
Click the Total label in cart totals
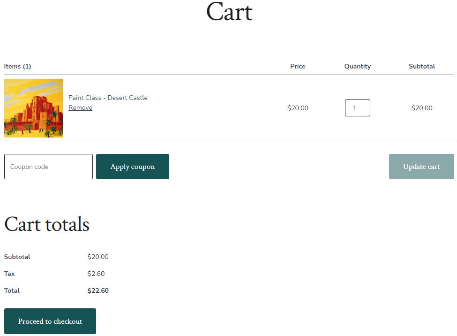(12, 290)
